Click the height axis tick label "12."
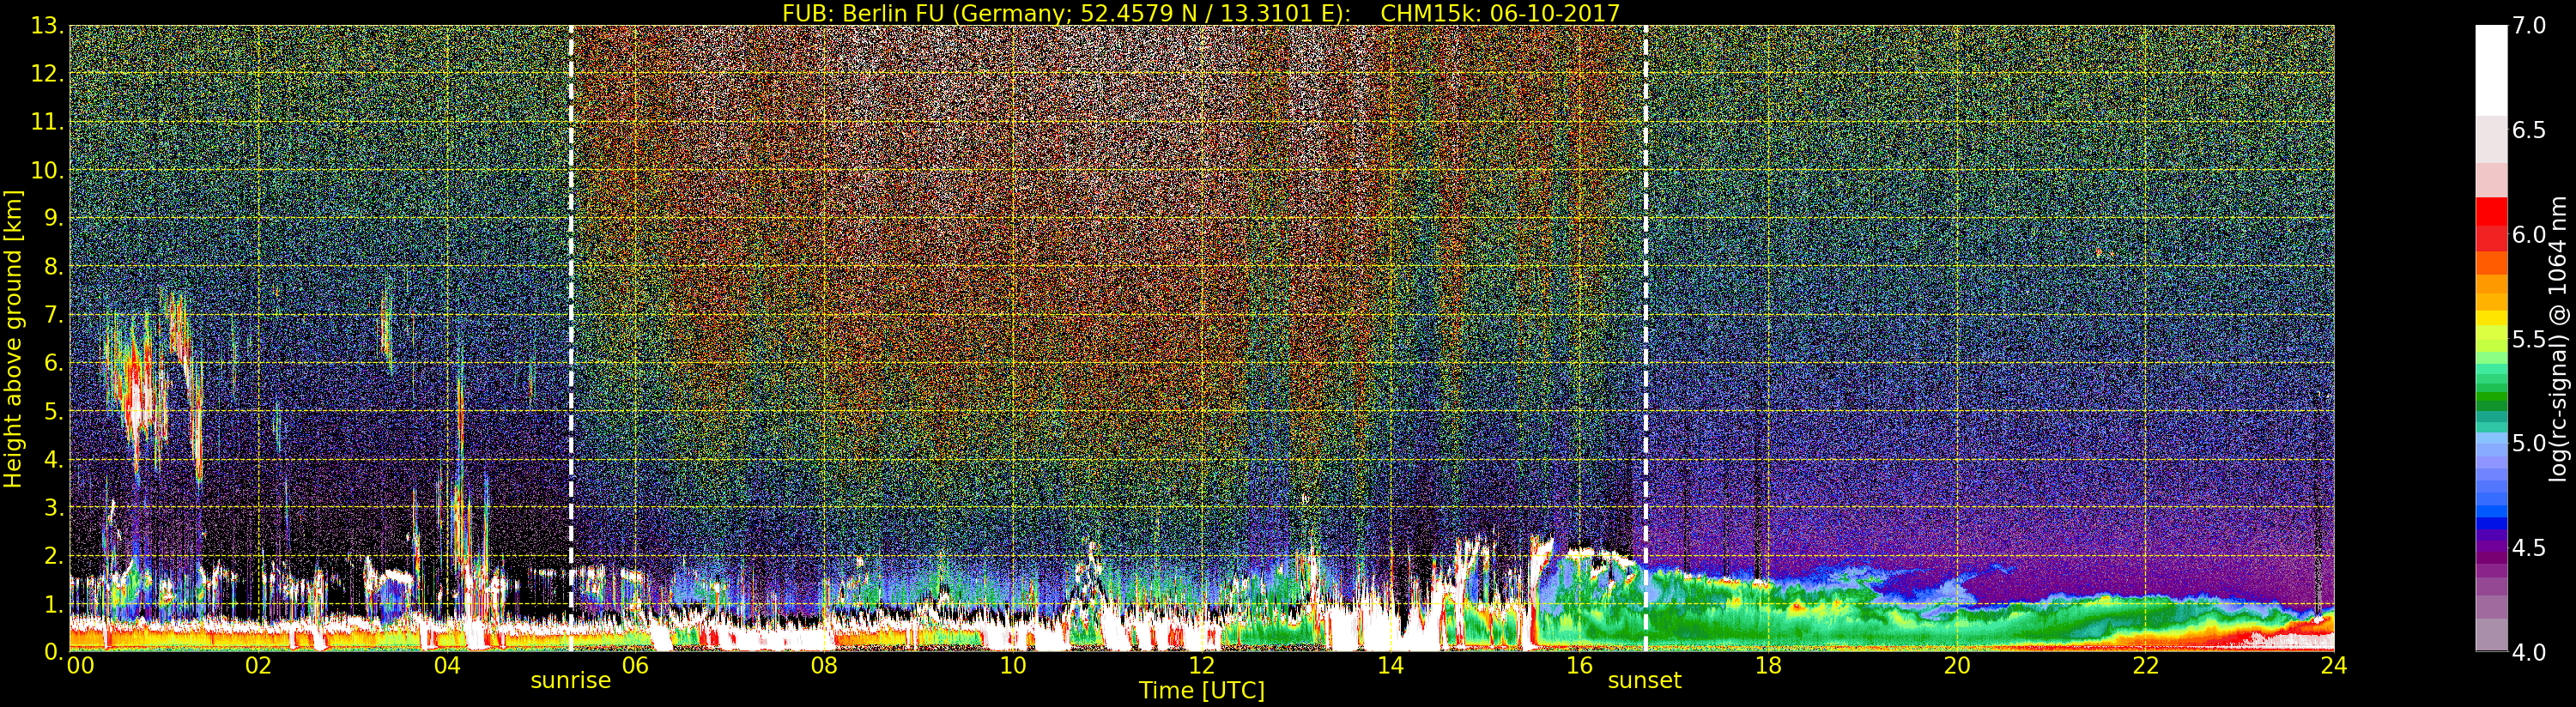Image resolution: width=2576 pixels, height=707 pixels. pos(47,74)
